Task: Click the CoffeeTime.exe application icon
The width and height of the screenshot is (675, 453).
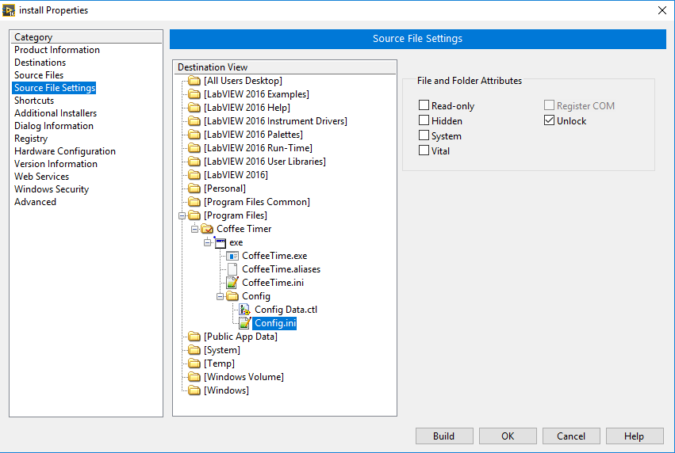Action: pyautogui.click(x=232, y=256)
